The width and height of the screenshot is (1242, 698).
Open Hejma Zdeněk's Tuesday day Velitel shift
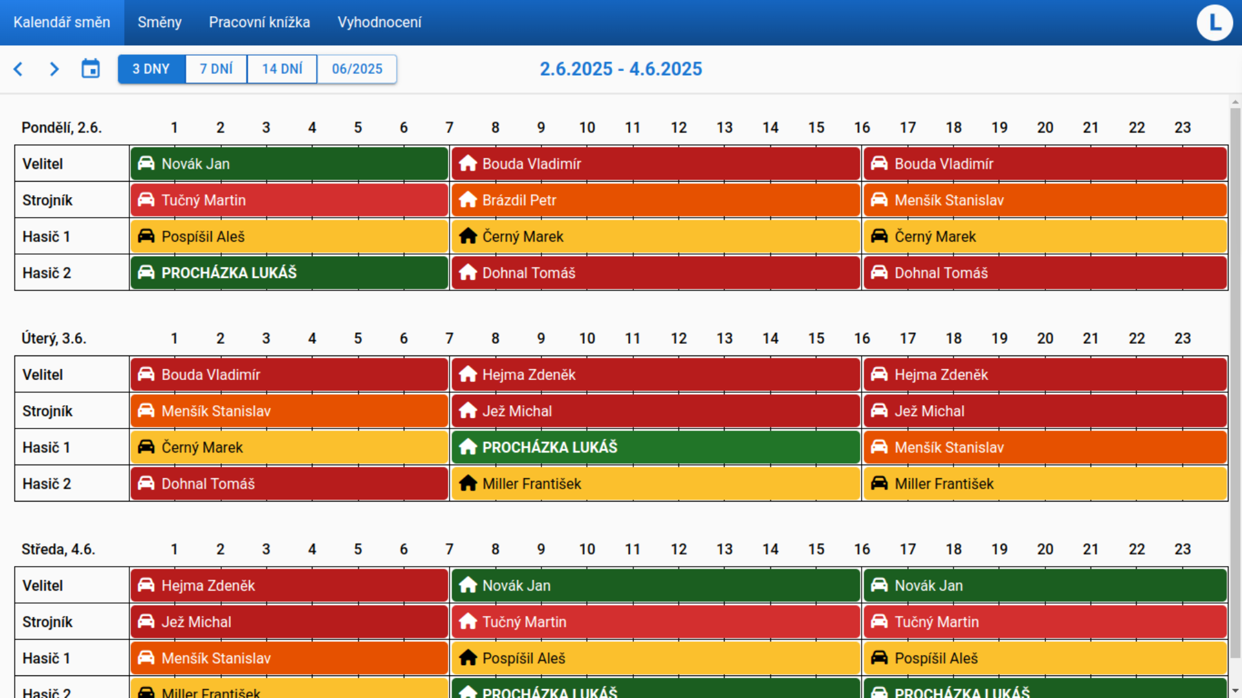click(655, 374)
